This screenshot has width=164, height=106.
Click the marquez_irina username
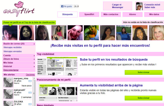[21, 78]
